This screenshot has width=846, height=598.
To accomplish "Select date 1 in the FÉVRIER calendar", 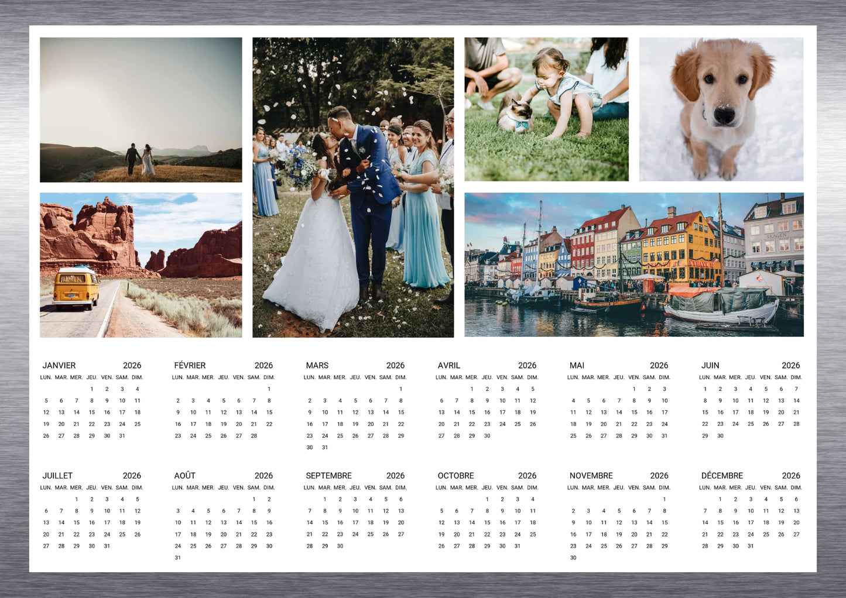I will click(x=269, y=389).
